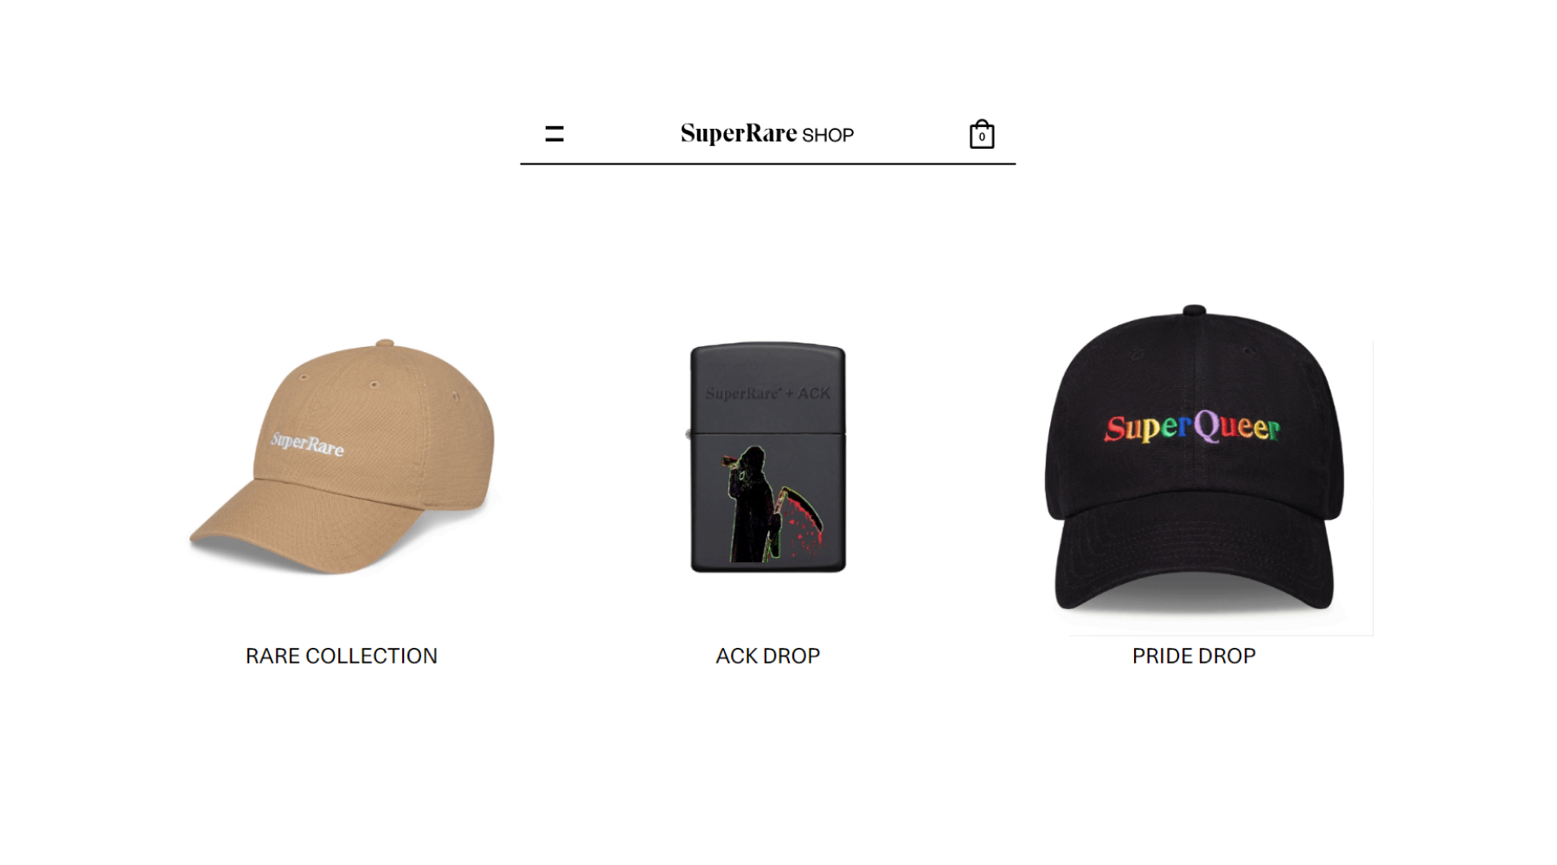Go to ACK DROP
Screen dimensions: 1557x865
(768, 656)
